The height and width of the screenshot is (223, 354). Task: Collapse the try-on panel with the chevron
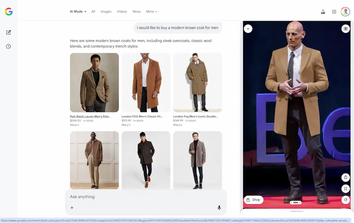pyautogui.click(x=248, y=29)
